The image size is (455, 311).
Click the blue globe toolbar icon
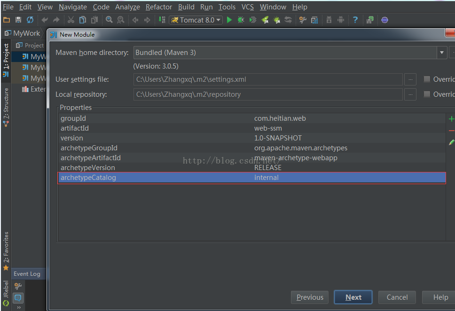(x=384, y=20)
